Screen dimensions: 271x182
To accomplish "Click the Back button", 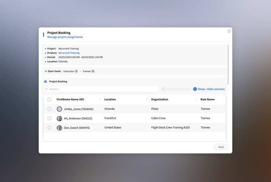I will click(221, 147).
